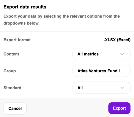Image resolution: width=134 pixels, height=117 pixels.
Task: Click the gray footer bar between buttons
Action: point(67,108)
